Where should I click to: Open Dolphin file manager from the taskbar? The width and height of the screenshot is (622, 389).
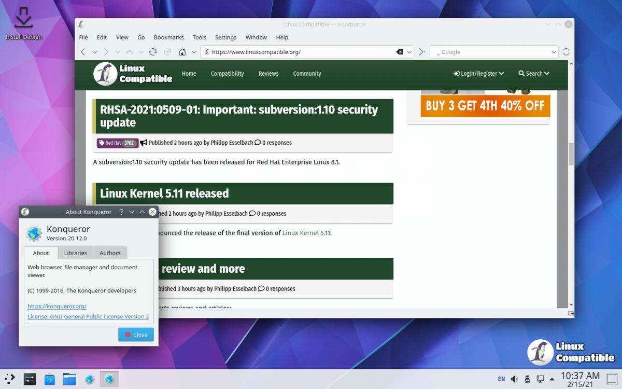click(x=69, y=379)
